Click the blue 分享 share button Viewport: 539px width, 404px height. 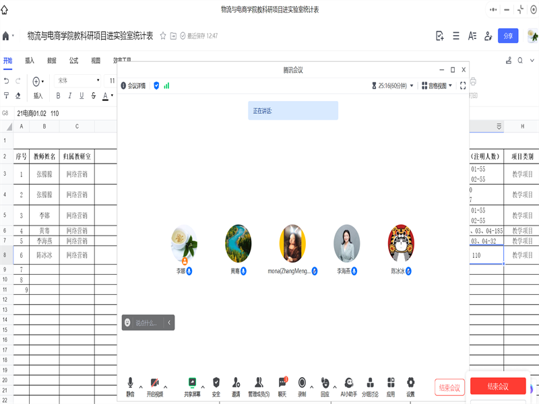(x=508, y=36)
